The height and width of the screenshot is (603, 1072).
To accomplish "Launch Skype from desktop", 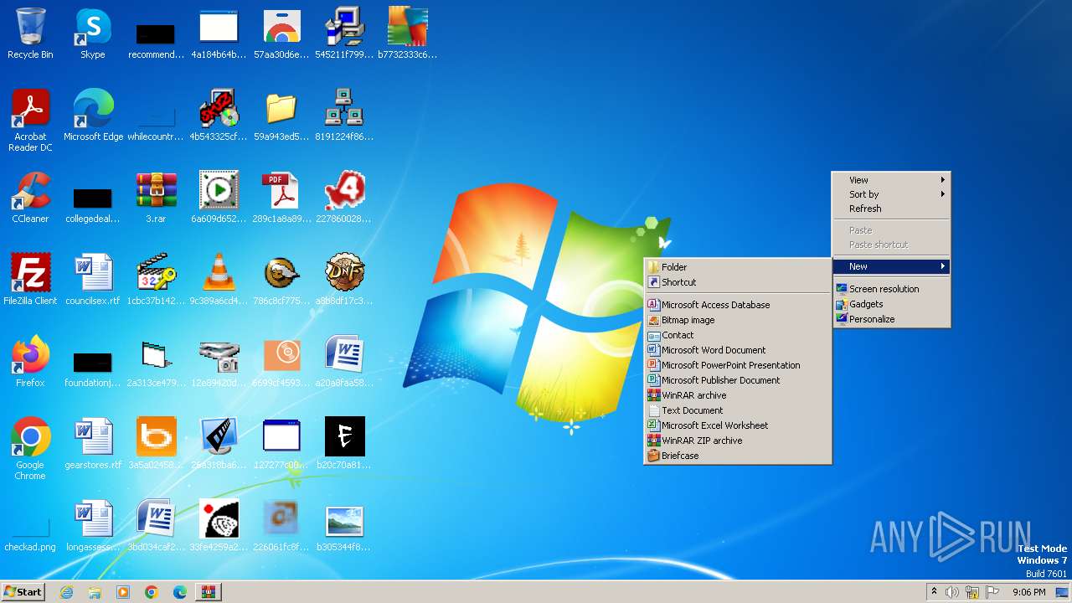I will (x=93, y=33).
